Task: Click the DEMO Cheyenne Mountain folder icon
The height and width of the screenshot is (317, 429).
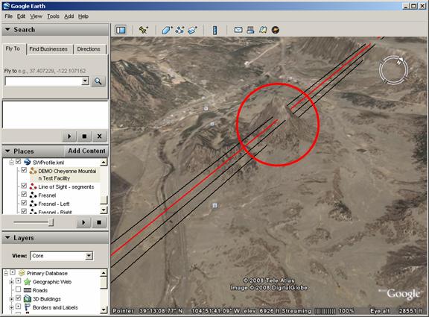Action: pos(33,171)
